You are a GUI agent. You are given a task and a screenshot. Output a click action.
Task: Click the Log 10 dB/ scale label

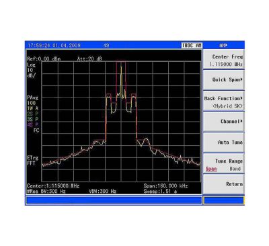32,70
